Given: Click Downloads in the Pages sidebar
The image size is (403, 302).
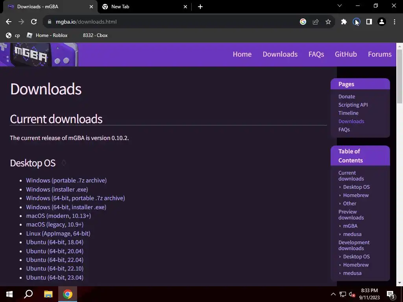Looking at the screenshot, I should pyautogui.click(x=351, y=121).
